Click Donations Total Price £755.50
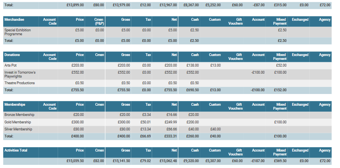Viewport: 340px width, 168px height. (77, 90)
